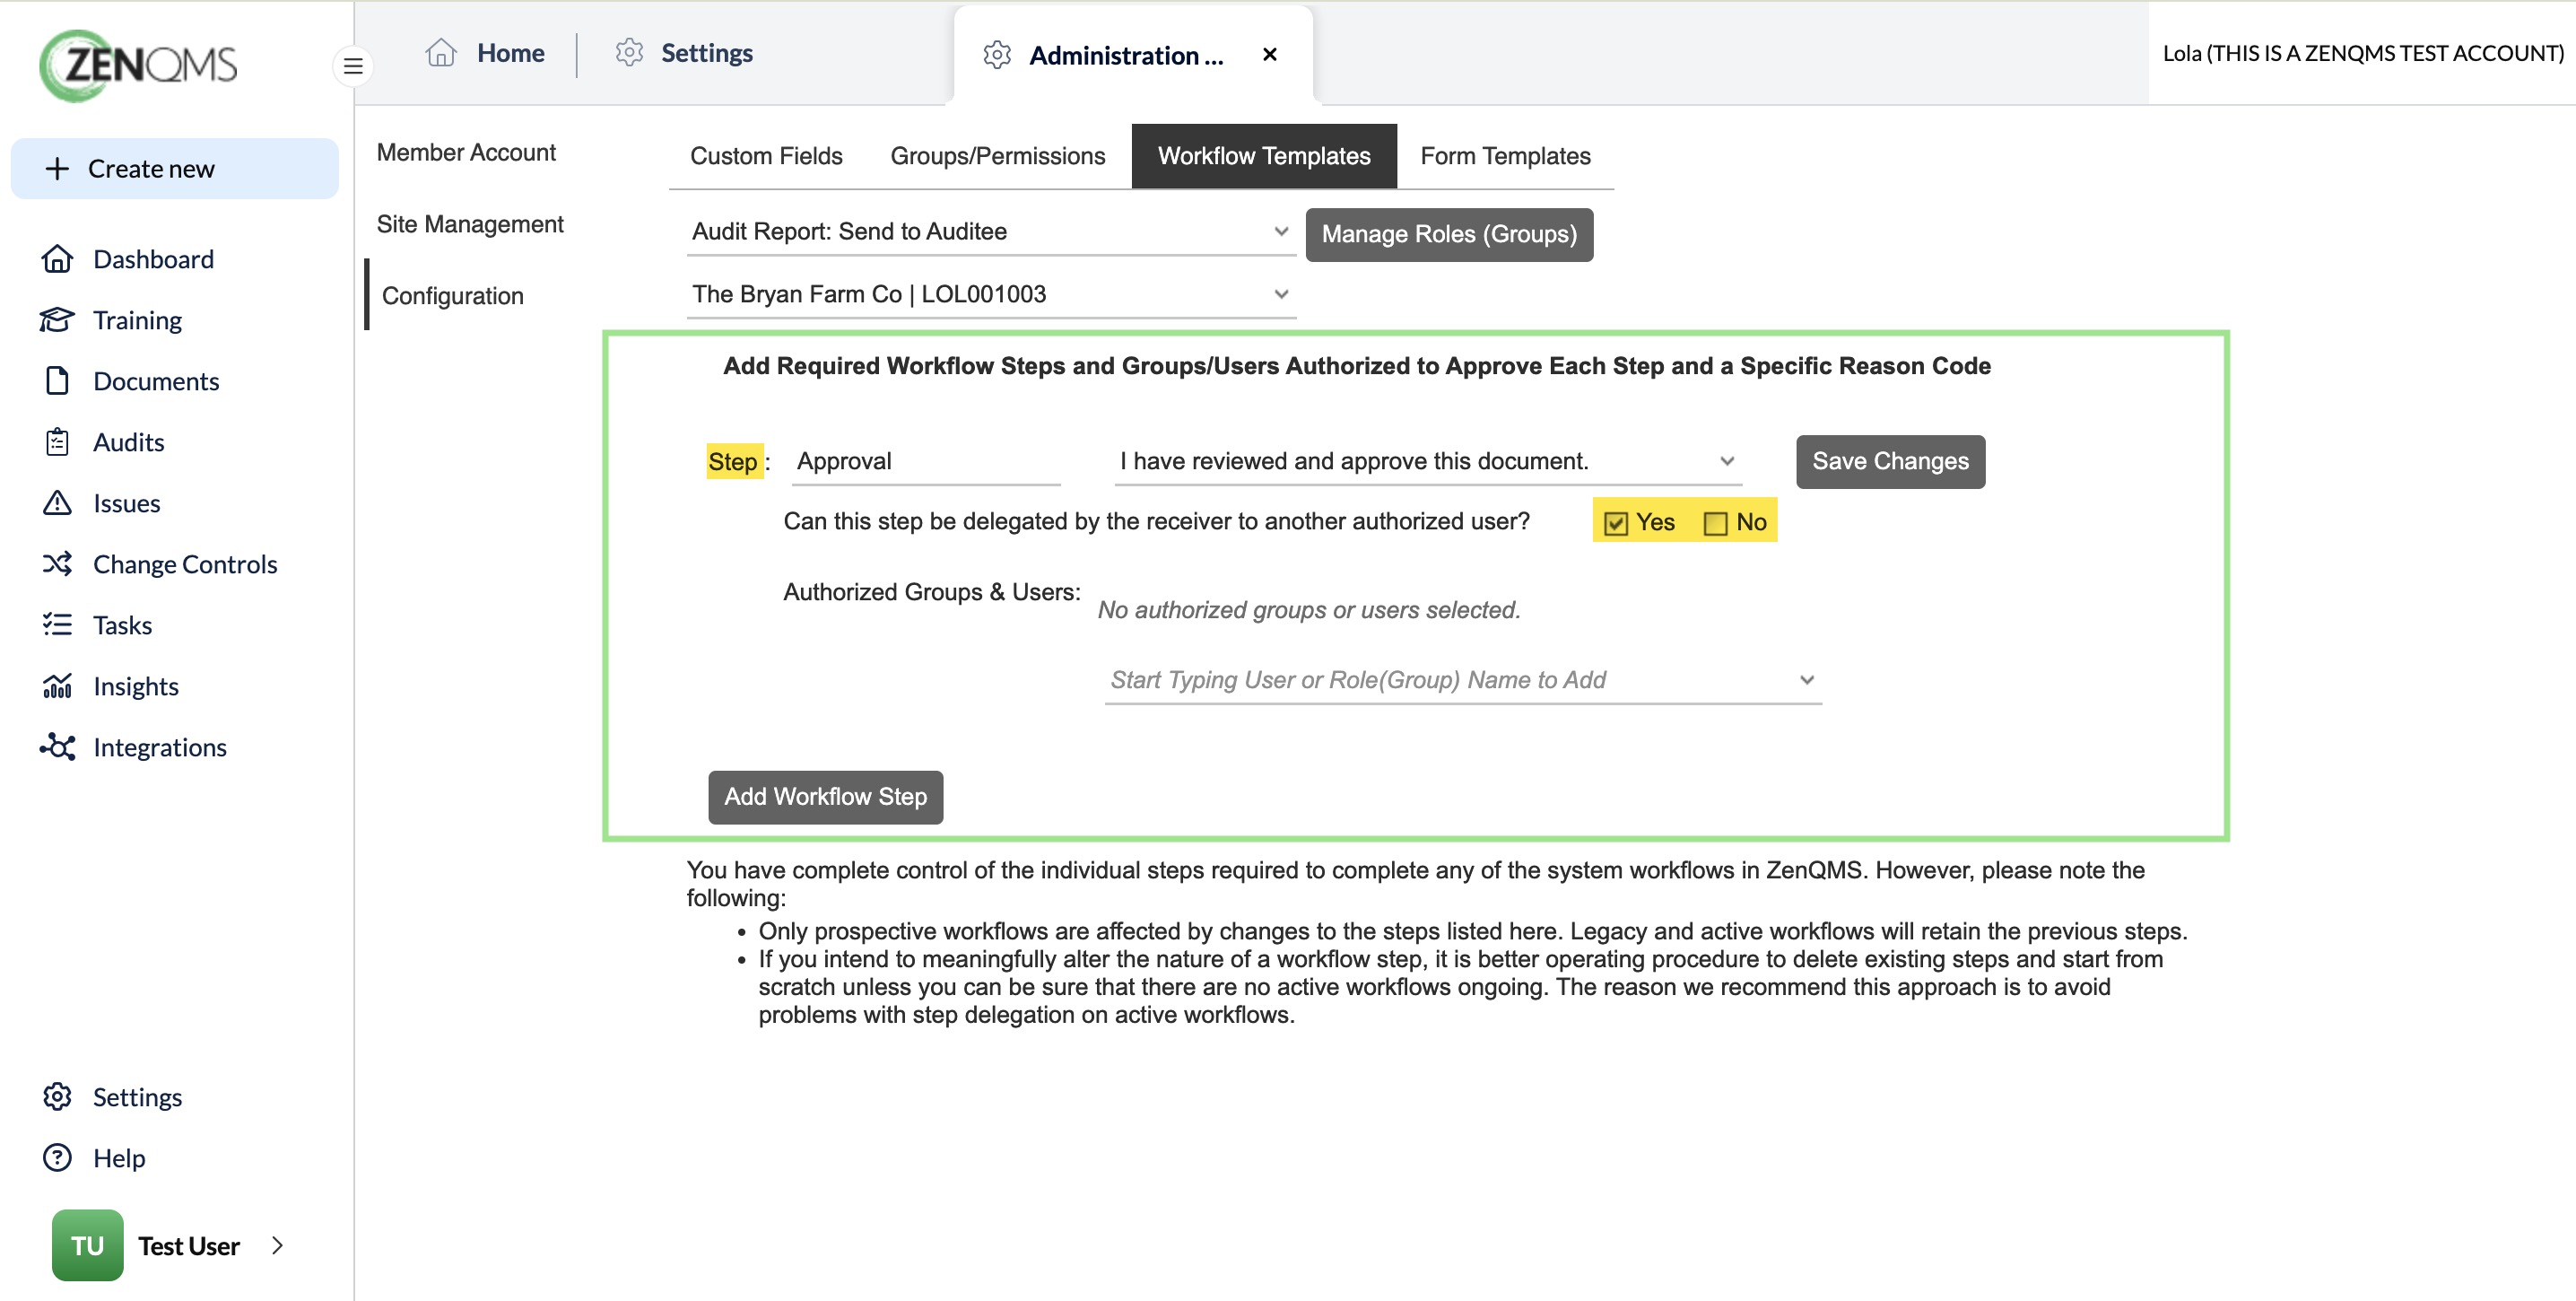Image resolution: width=2576 pixels, height=1301 pixels.
Task: Expand the Audit Report: Send to Auditee dropdown
Action: [x=991, y=231]
